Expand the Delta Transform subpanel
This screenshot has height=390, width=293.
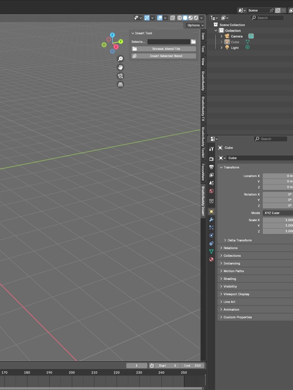pyautogui.click(x=225, y=240)
